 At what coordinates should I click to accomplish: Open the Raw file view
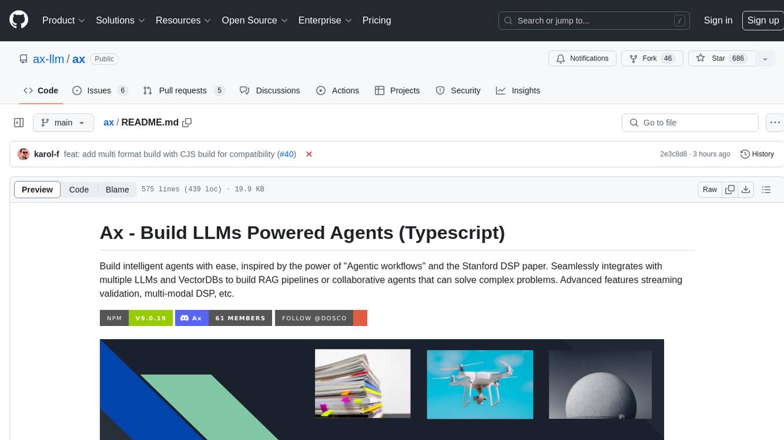tap(710, 189)
